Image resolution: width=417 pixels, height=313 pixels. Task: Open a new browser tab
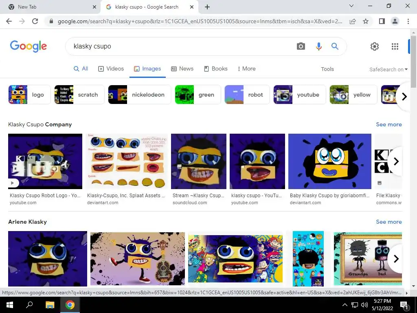[x=207, y=7]
